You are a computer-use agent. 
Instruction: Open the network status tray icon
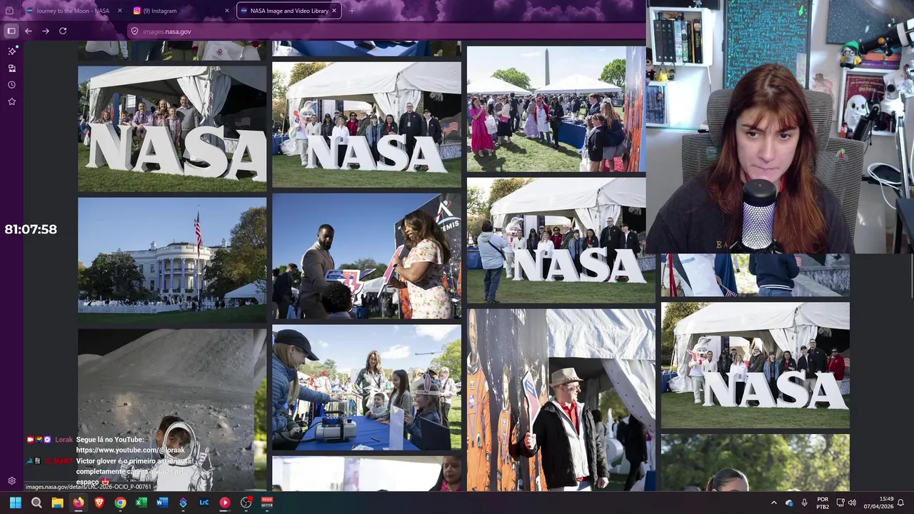tap(840, 503)
